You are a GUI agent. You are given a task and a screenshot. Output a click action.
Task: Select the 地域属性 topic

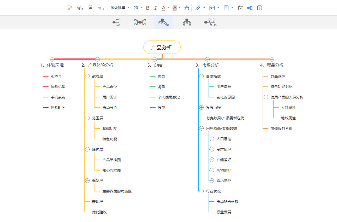click(288, 118)
